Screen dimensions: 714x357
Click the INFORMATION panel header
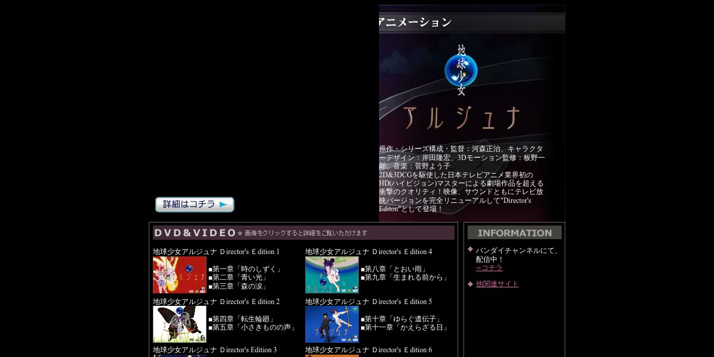pyautogui.click(x=514, y=233)
